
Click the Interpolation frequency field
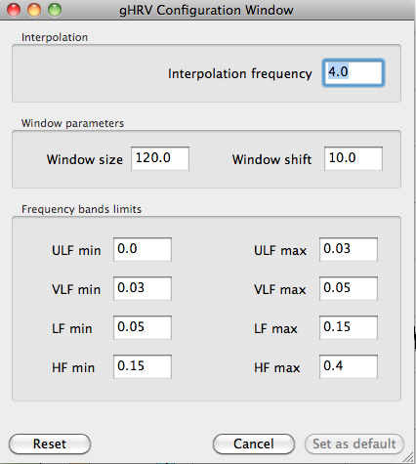(354, 72)
